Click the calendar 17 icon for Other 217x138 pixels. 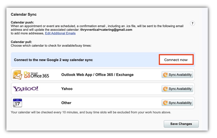[17, 103]
